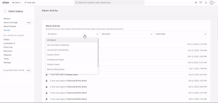Click the search field at the top

(109, 3)
